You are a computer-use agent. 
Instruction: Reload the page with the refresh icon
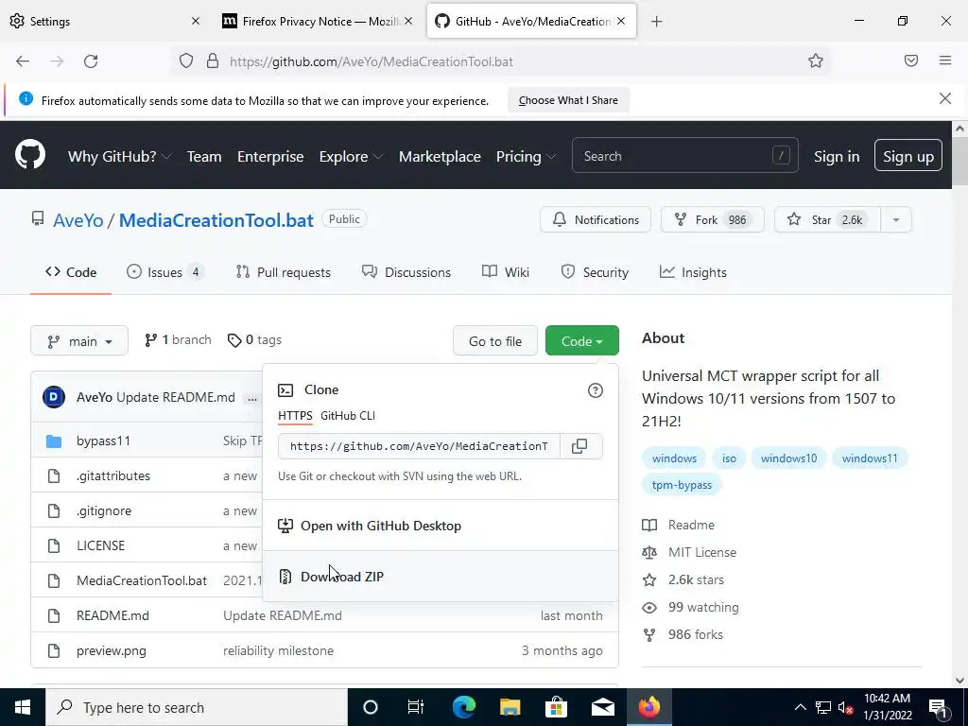(91, 61)
